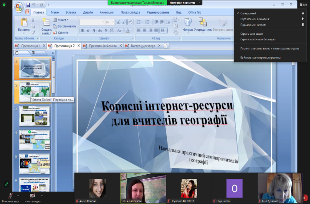Switch to the Вставка ribbon tab
The height and width of the screenshot is (204, 310).
tap(71, 13)
